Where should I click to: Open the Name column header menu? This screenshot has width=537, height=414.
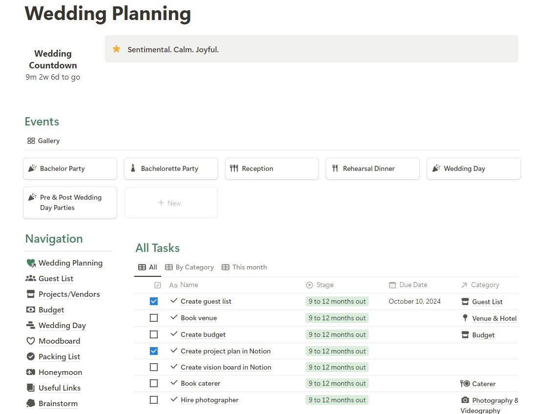pyautogui.click(x=184, y=285)
